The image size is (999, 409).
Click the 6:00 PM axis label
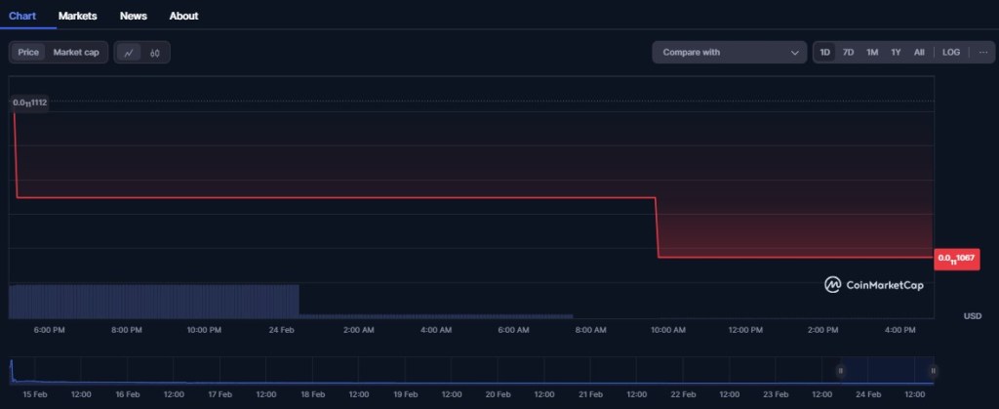49,330
